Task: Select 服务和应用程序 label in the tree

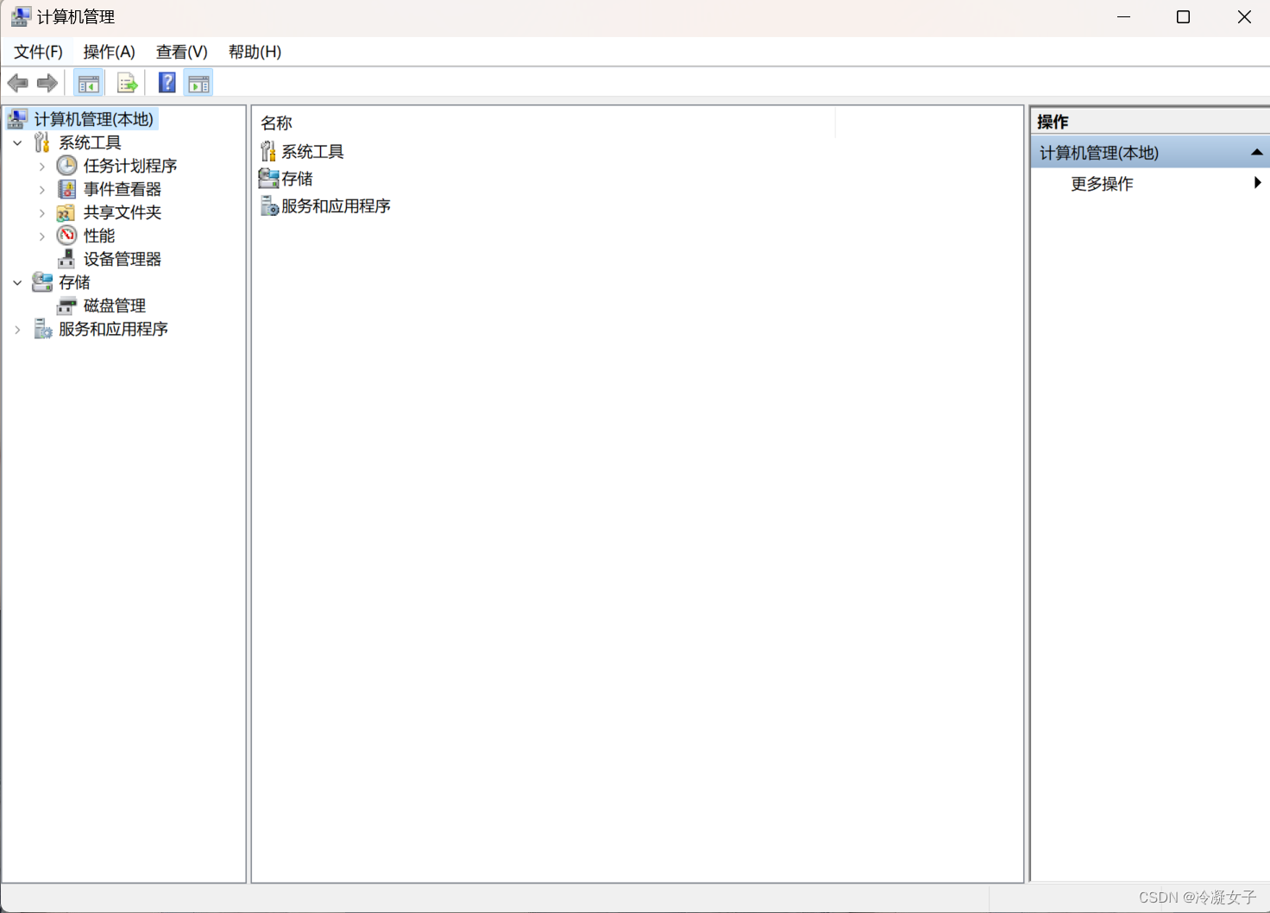Action: [x=114, y=329]
